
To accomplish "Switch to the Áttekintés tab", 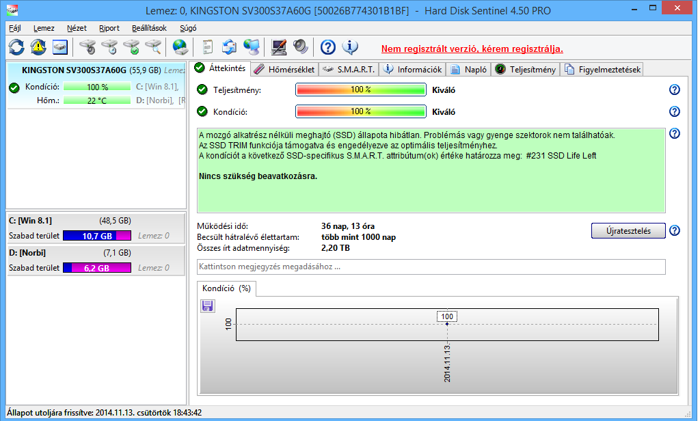I will click(221, 68).
